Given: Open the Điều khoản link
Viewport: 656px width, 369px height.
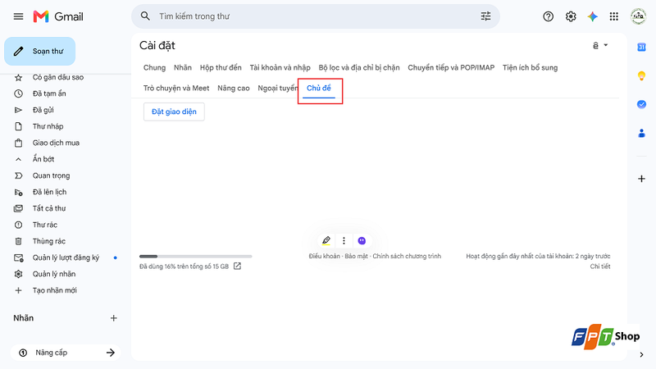Looking at the screenshot, I should pos(324,256).
